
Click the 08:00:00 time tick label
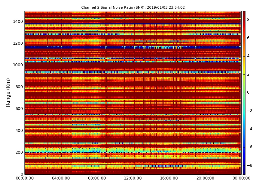click(x=97, y=178)
